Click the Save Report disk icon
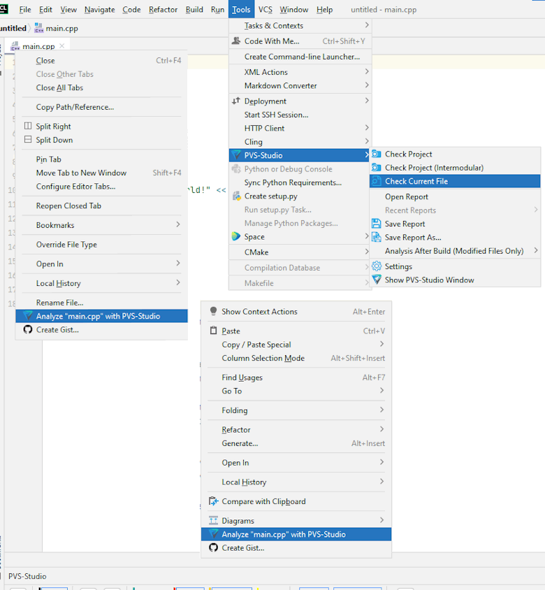 point(377,224)
